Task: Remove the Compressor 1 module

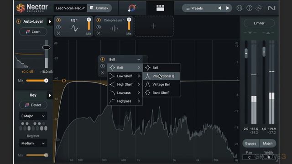Action: (x=99, y=33)
